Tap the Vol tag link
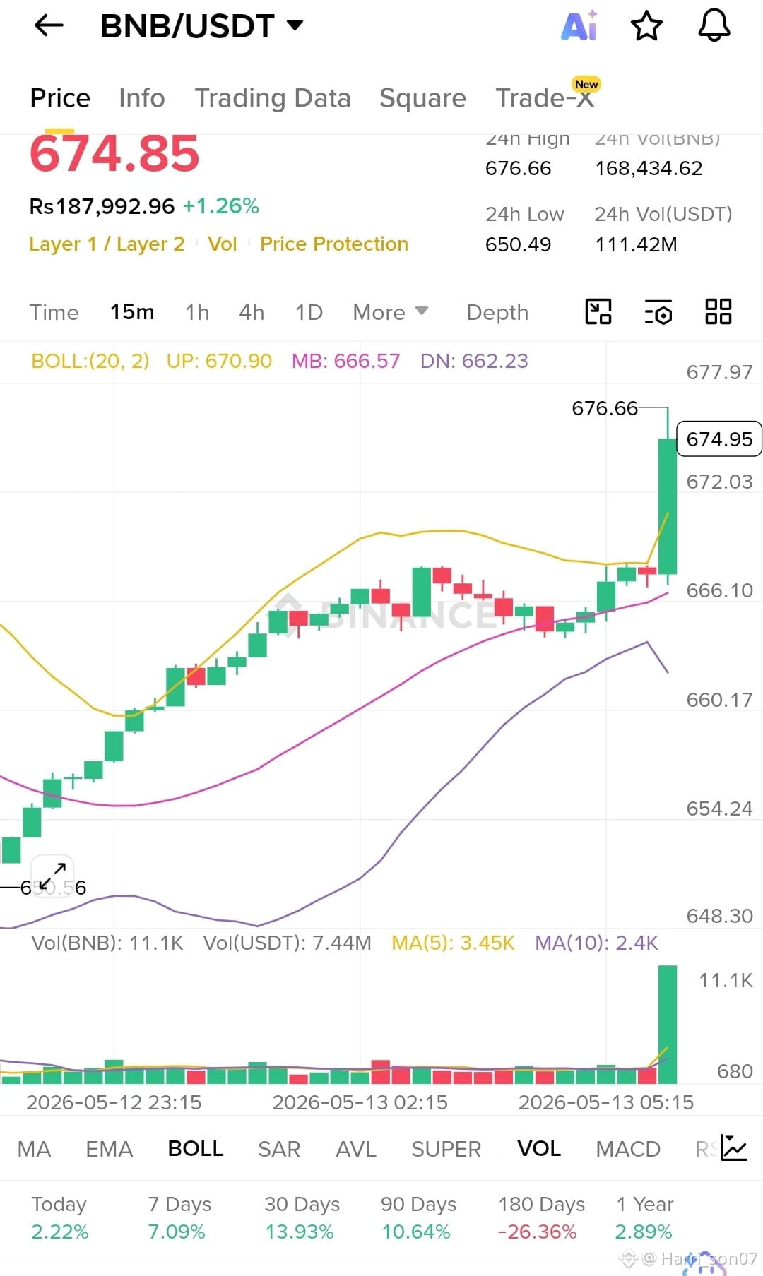Viewport: 763px width, 1276px height. click(x=222, y=244)
